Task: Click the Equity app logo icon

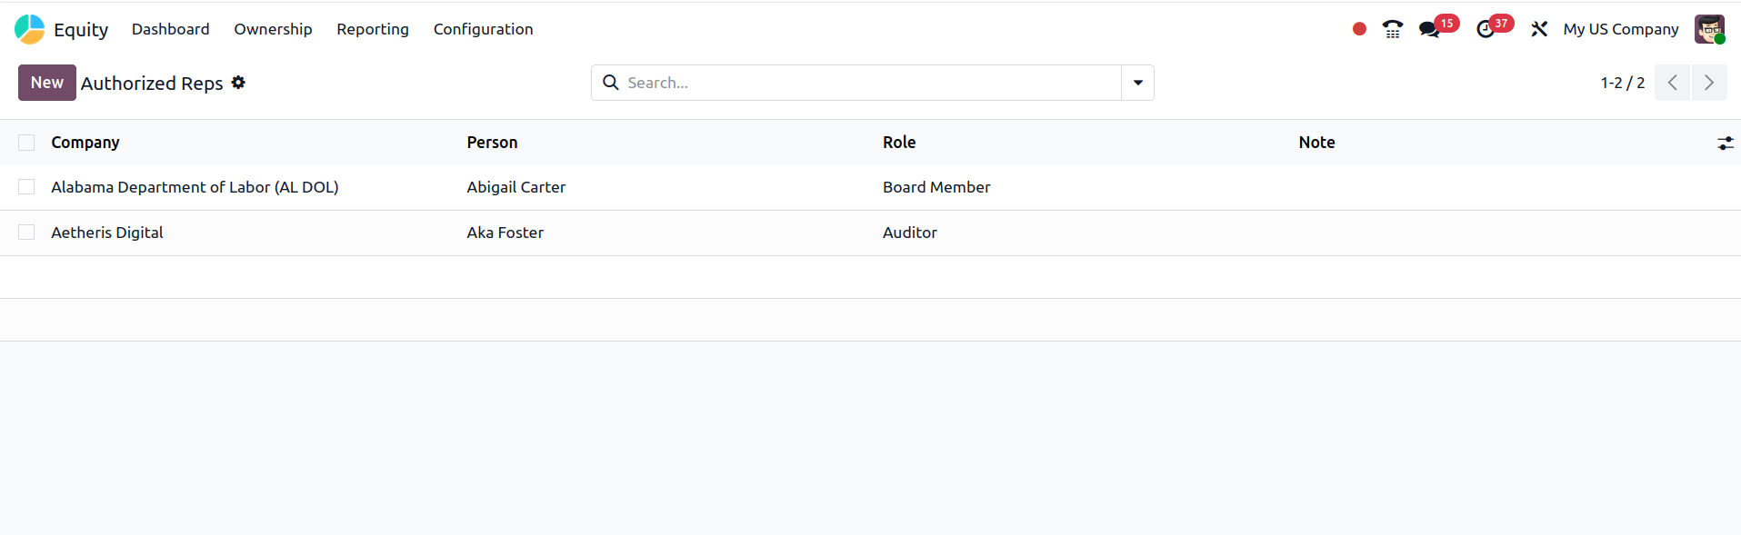Action: tap(30, 29)
